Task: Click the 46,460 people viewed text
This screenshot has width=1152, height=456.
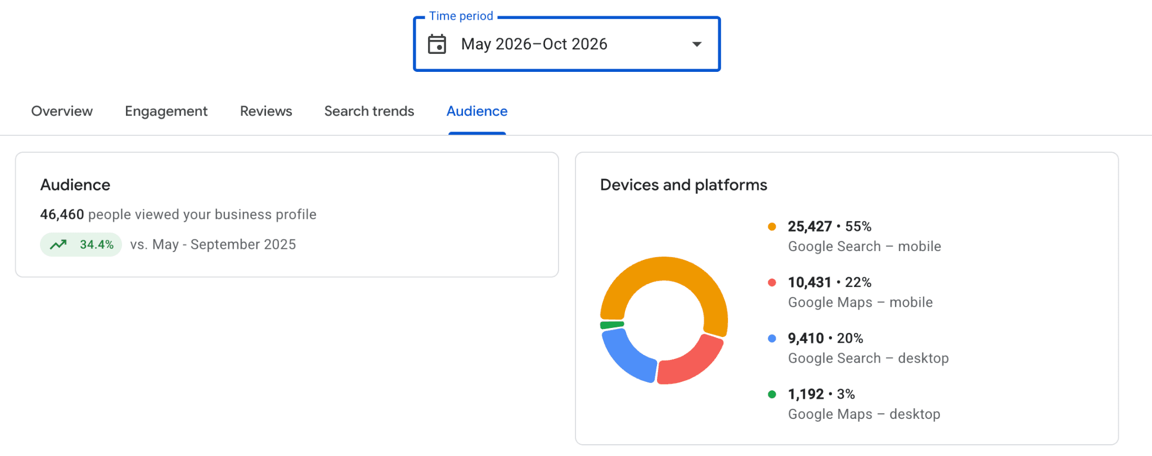Action: 178,215
